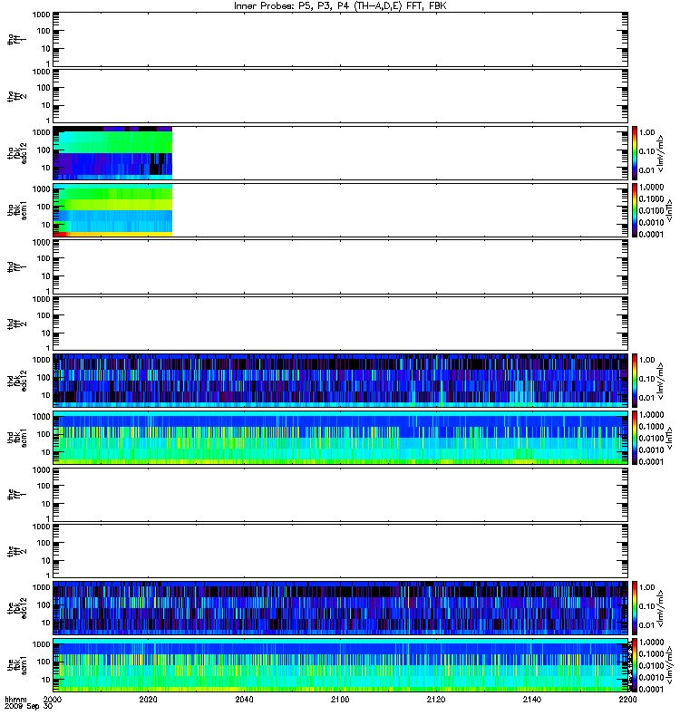
Task: Select the tha fbk edc12 spectrogram panel
Action: point(340,152)
